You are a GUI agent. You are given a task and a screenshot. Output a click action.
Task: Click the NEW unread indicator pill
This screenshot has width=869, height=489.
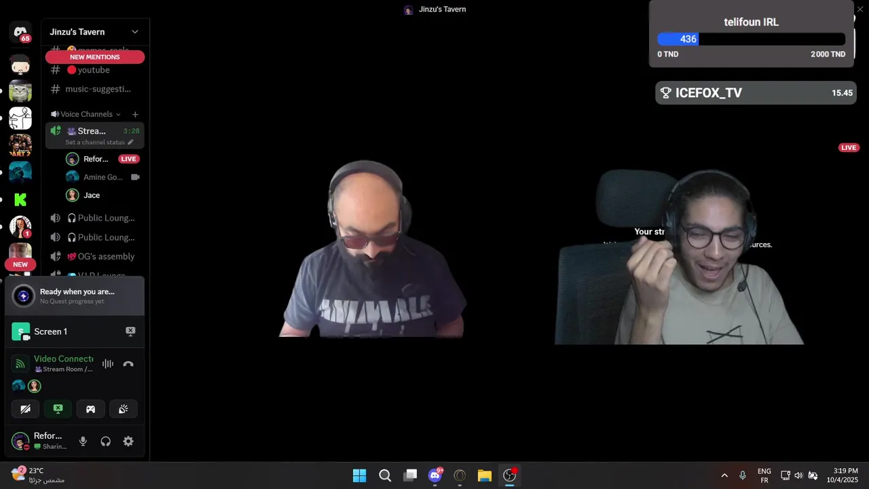point(20,264)
